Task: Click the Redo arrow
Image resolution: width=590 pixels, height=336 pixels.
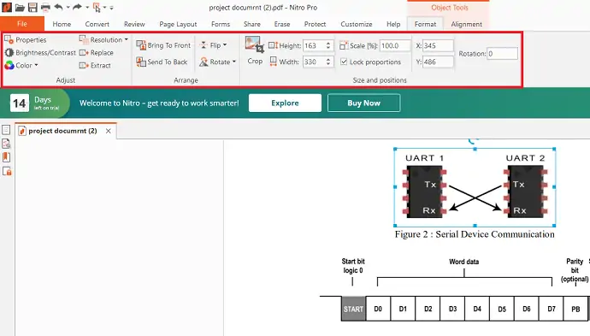Action: pyautogui.click(x=77, y=7)
